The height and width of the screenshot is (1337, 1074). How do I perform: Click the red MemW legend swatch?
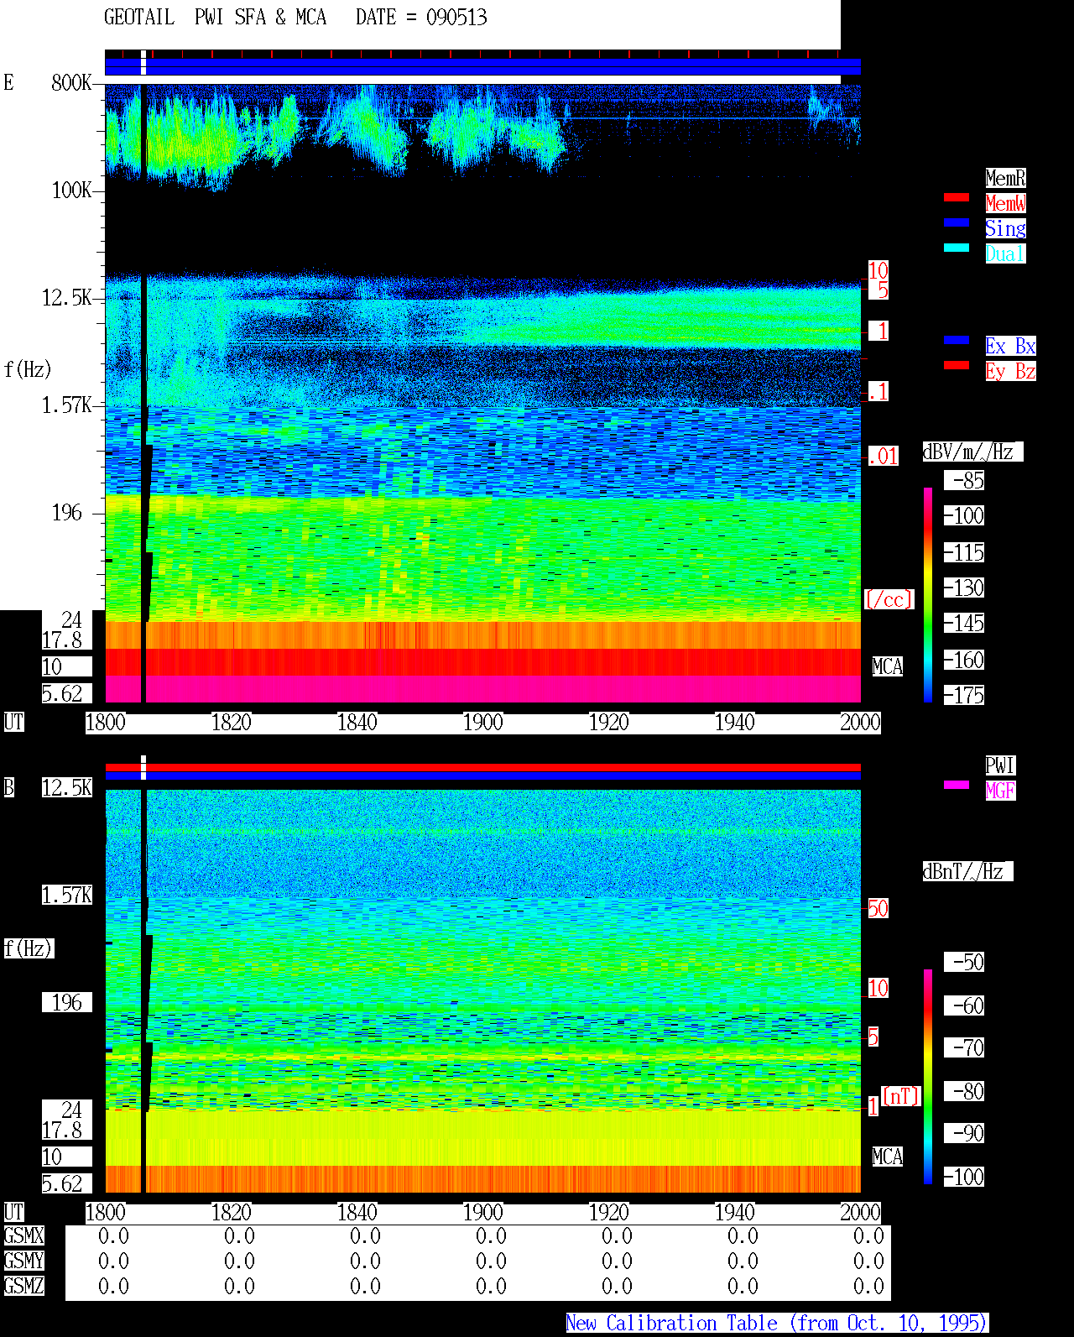[x=957, y=197]
